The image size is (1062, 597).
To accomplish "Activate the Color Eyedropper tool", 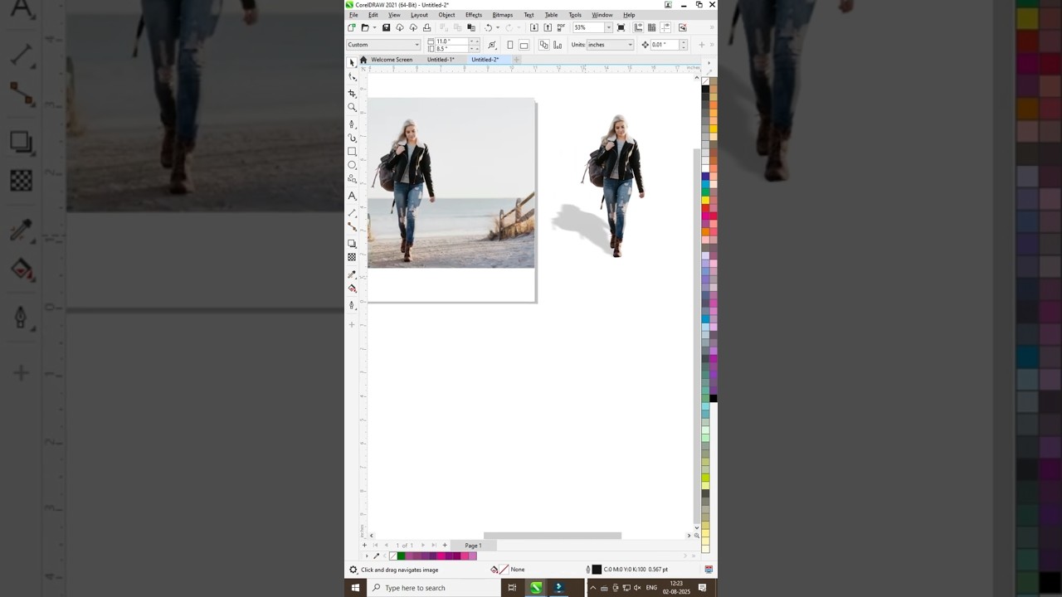I will pyautogui.click(x=352, y=274).
